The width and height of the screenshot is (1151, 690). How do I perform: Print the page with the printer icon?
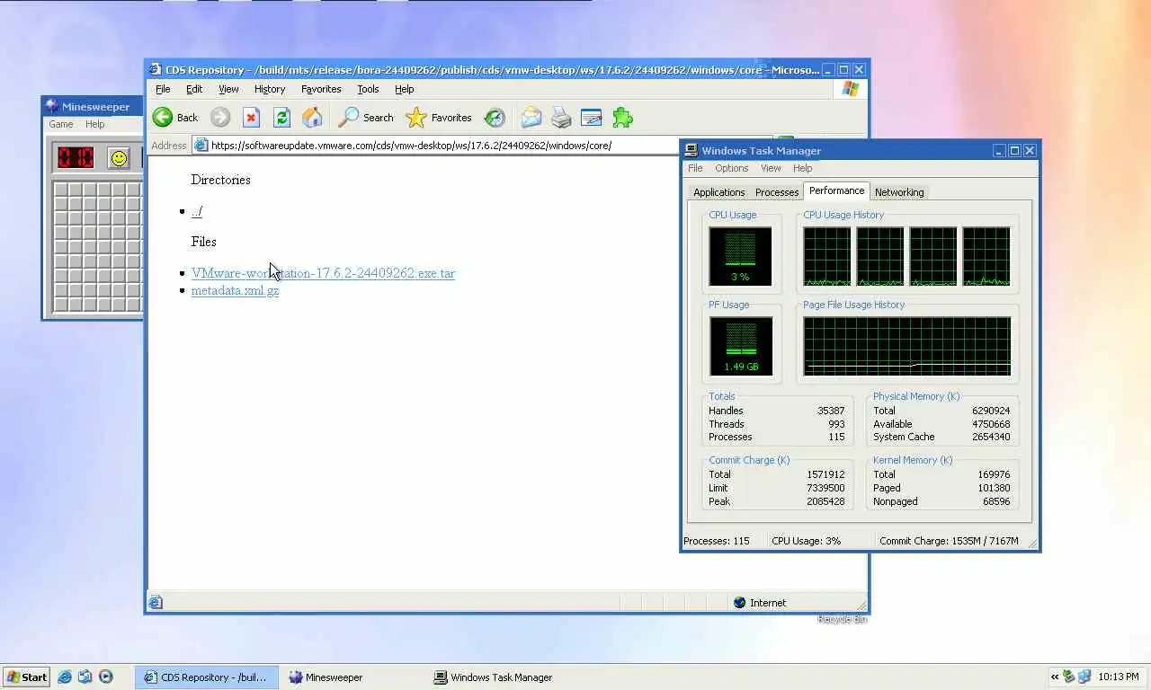point(561,118)
